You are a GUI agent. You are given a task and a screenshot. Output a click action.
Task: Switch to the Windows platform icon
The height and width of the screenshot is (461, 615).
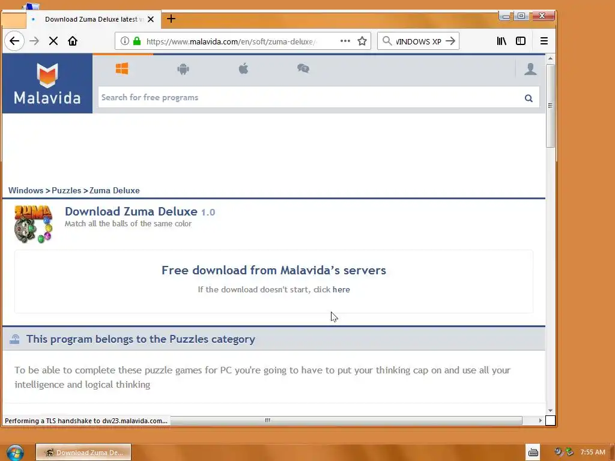[122, 69]
